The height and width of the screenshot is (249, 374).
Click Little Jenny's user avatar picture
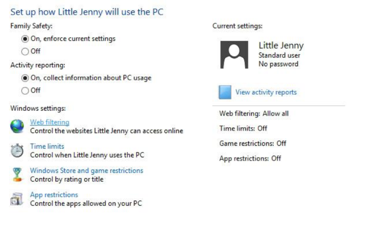(x=234, y=54)
